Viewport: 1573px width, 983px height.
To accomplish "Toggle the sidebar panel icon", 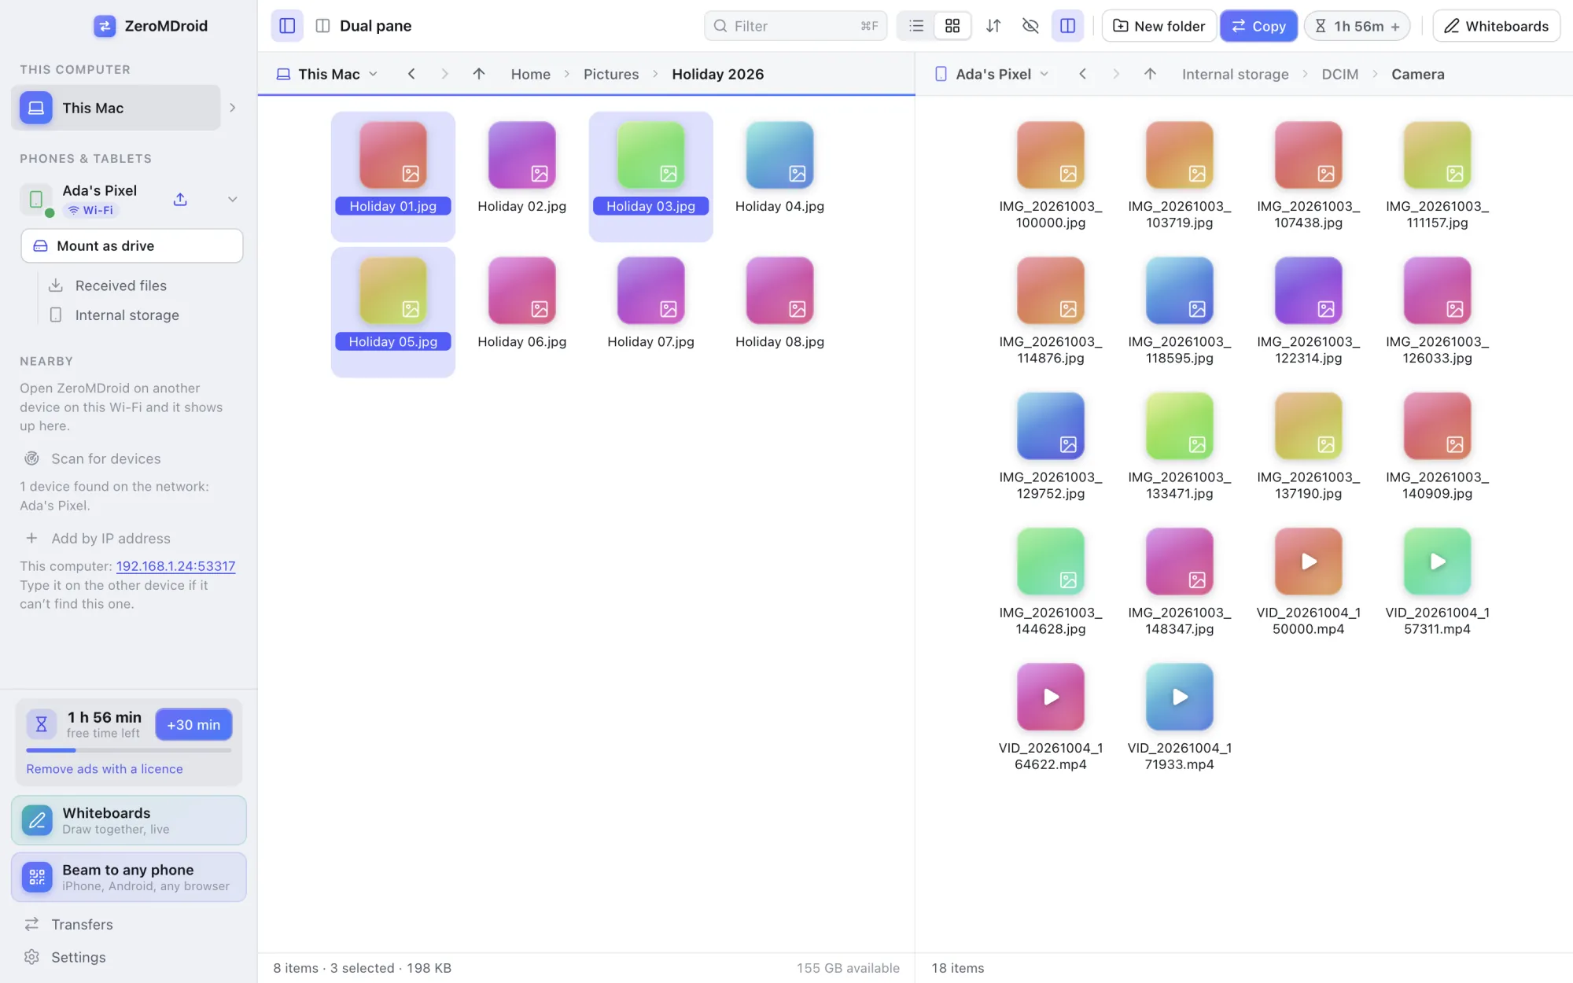I will click(x=287, y=26).
